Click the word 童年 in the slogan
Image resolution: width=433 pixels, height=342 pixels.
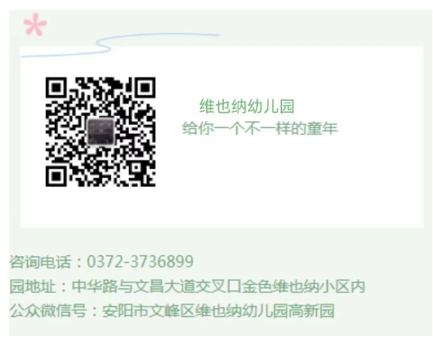(x=322, y=128)
